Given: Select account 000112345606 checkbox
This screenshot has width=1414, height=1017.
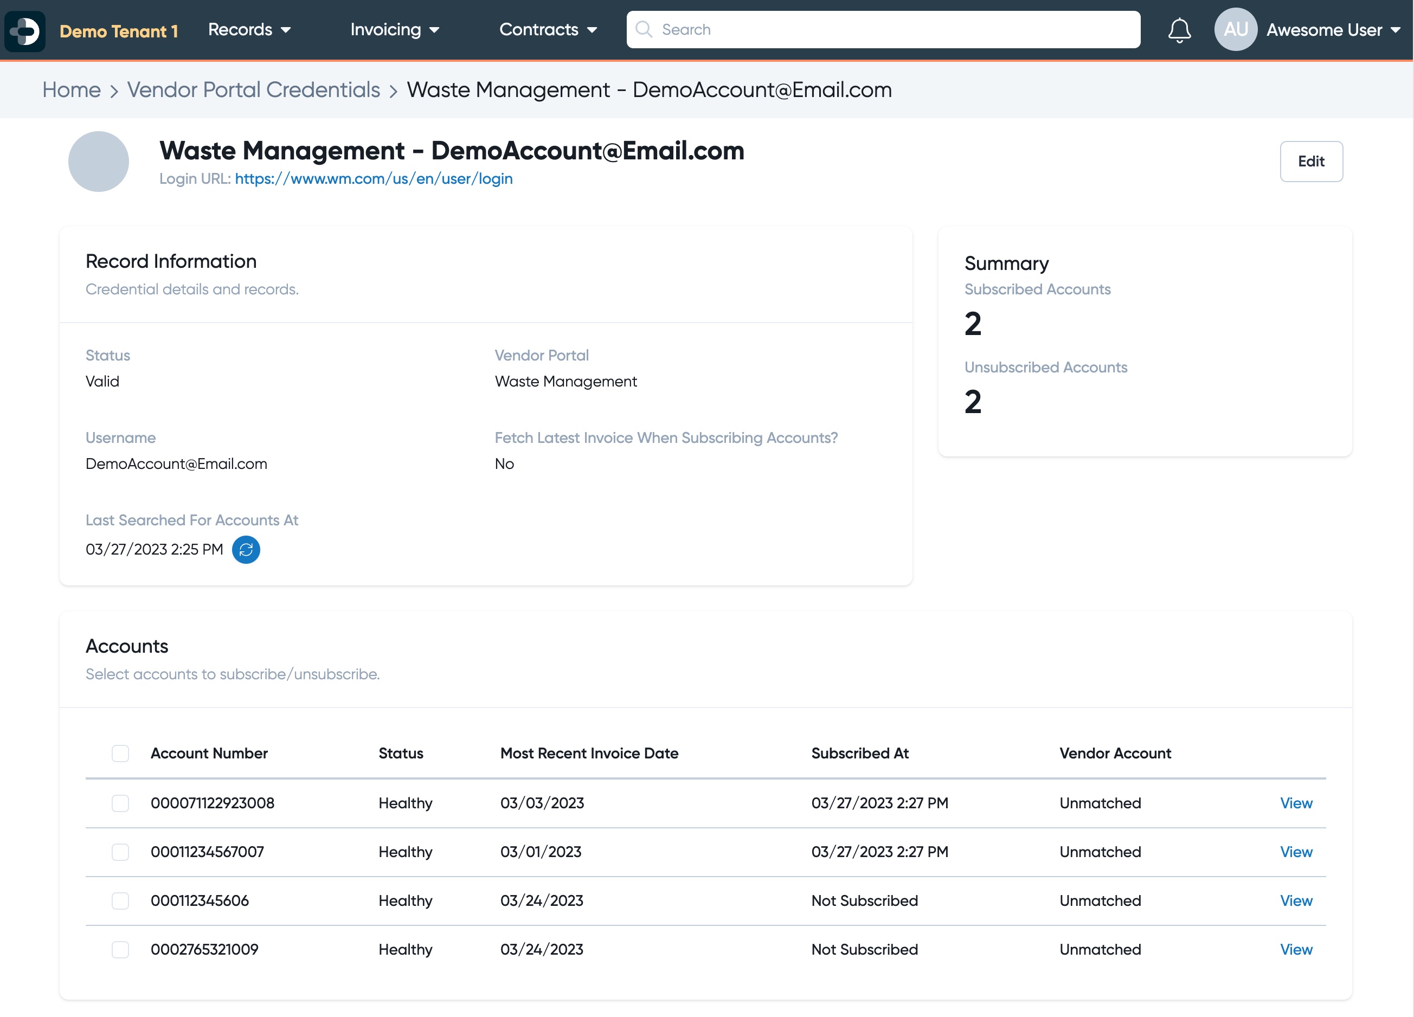Looking at the screenshot, I should 120,900.
